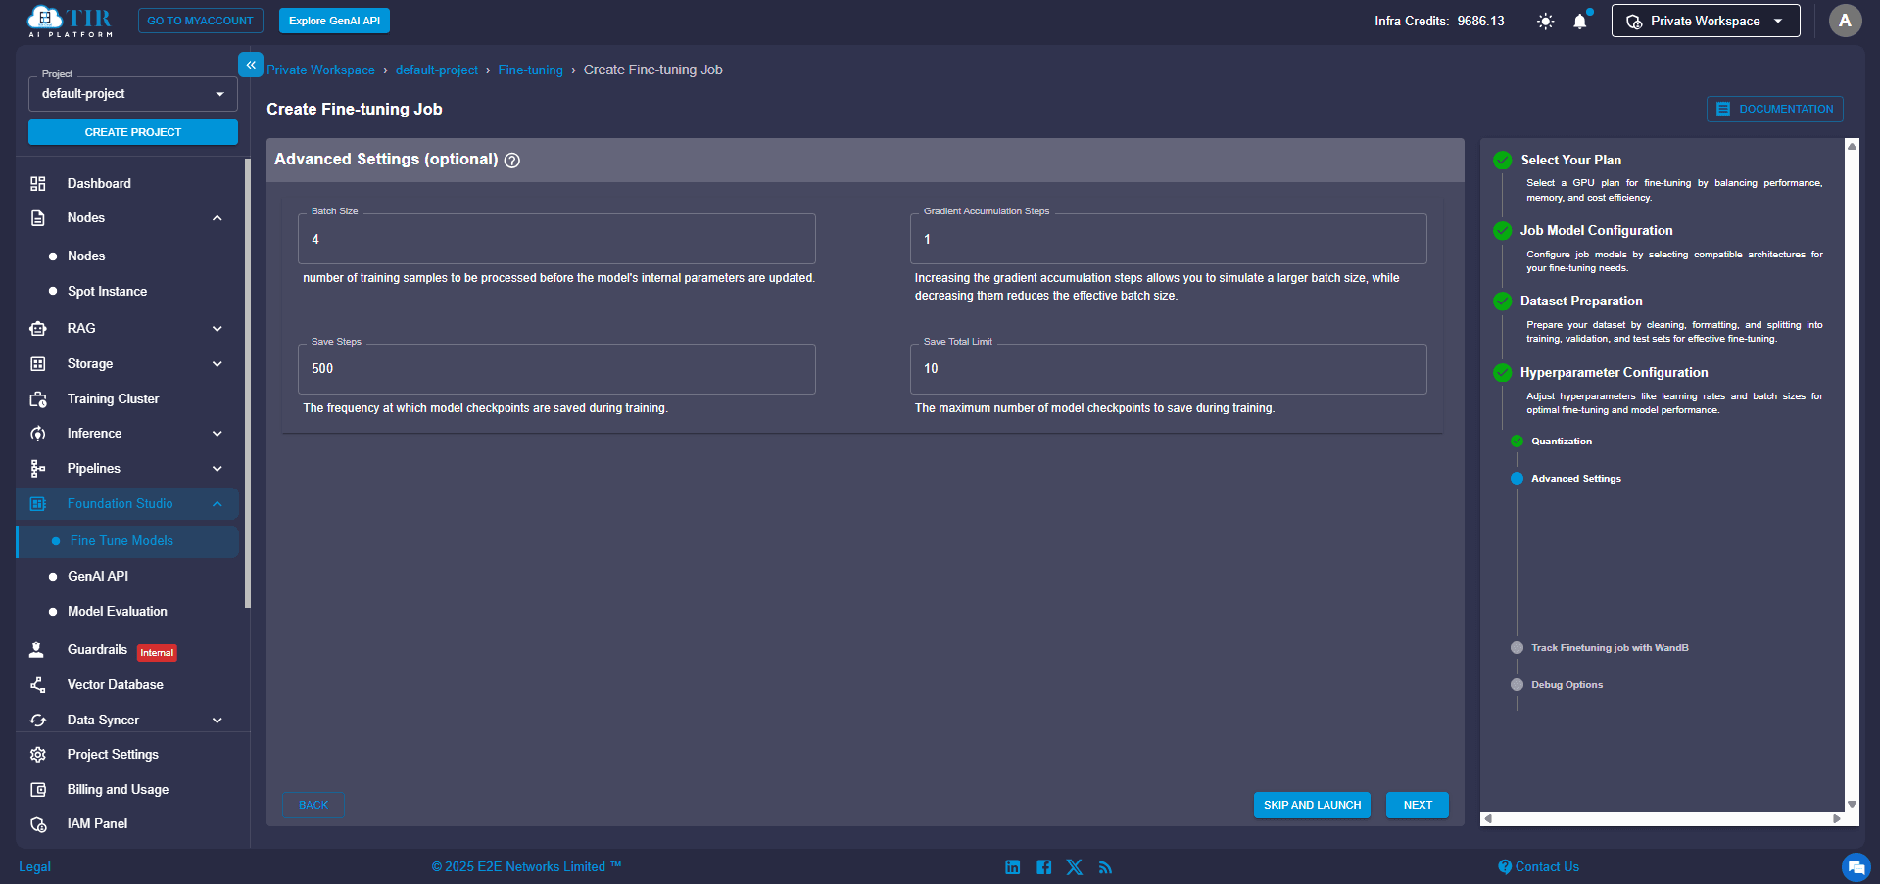Select the Debug Options step
Viewport: 1880px width, 884px height.
pos(1567,685)
